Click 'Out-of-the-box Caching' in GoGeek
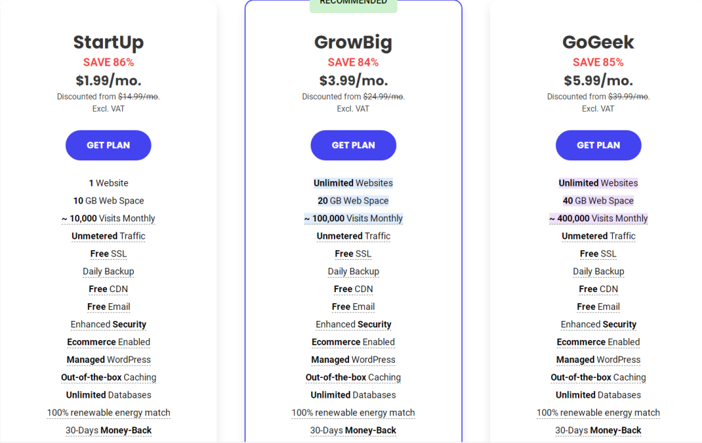 [x=598, y=378]
